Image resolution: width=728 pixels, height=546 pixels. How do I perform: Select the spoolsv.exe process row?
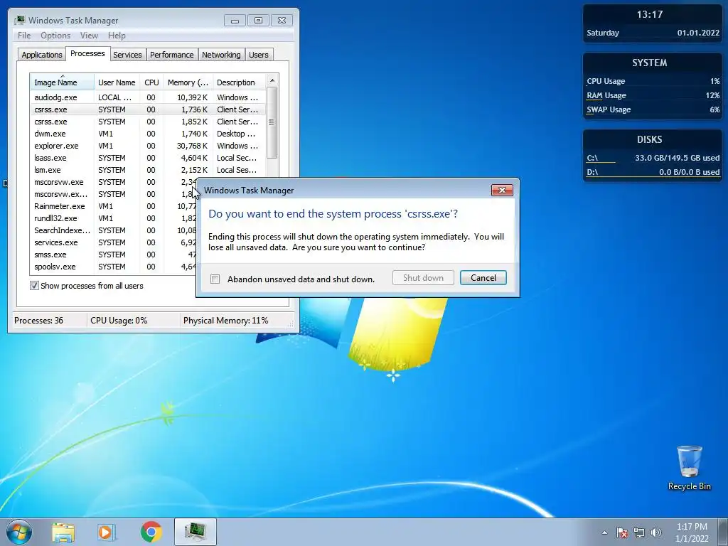pos(114,267)
